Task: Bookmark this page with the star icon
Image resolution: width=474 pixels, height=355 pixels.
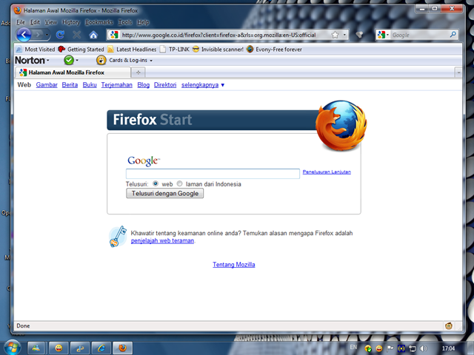Action: (335, 35)
